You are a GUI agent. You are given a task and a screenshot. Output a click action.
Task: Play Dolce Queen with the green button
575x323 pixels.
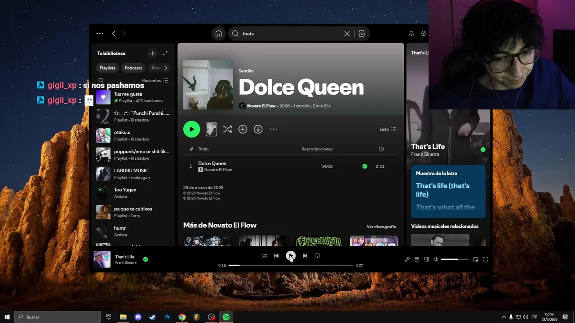(191, 129)
